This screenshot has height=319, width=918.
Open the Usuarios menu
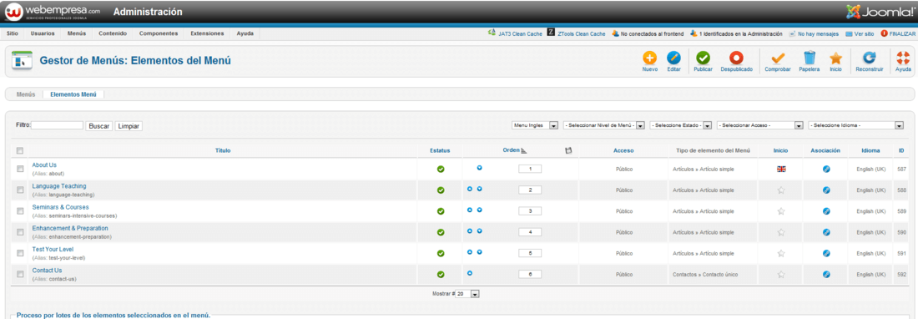pos(43,33)
